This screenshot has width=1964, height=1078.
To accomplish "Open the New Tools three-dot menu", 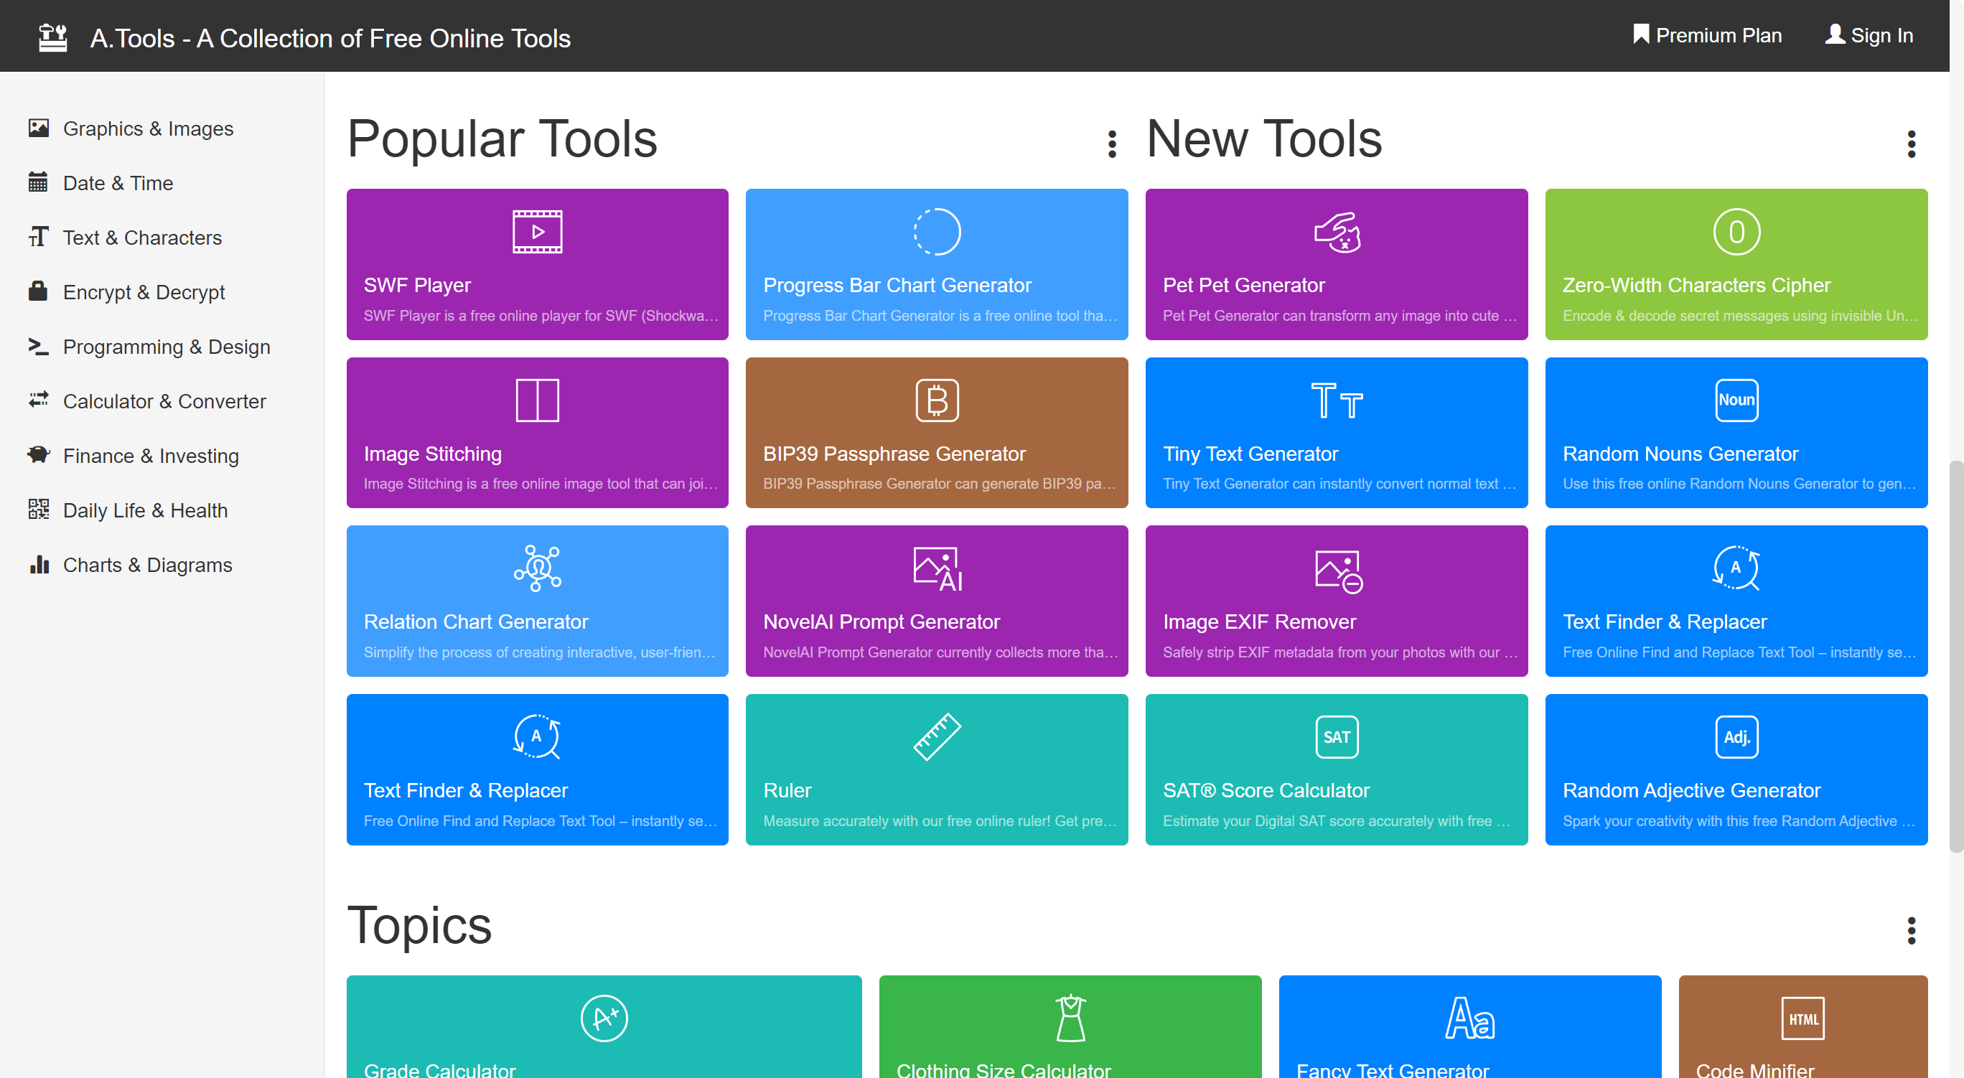I will point(1911,144).
